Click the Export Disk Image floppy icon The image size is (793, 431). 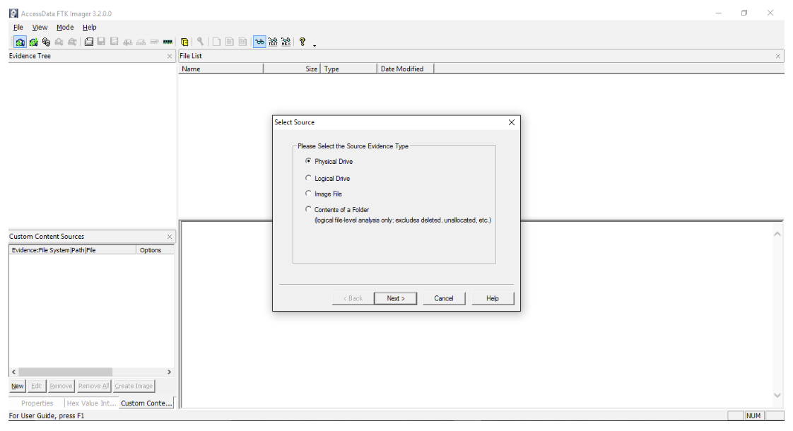[101, 42]
